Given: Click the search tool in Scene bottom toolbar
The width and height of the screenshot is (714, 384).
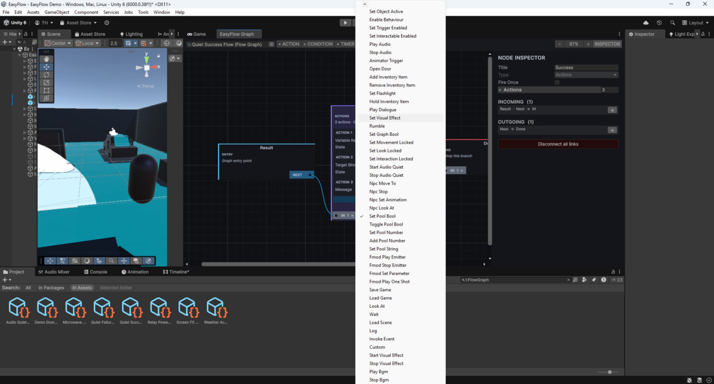Looking at the screenshot, I should pyautogui.click(x=111, y=261).
